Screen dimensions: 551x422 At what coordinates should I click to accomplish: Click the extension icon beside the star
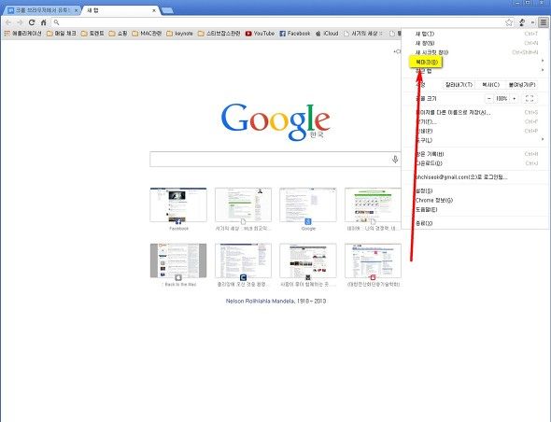coord(522,22)
